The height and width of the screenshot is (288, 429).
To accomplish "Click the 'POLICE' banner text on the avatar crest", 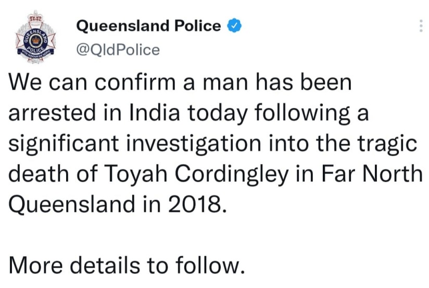I will tap(36, 50).
